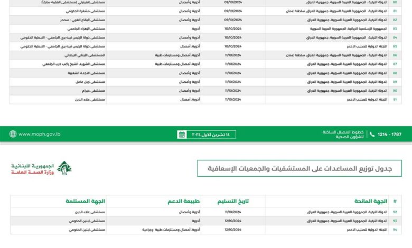The image size is (412, 248).
Task: Click recipient "مستشفى حيرام"
Action: tap(93, 91)
